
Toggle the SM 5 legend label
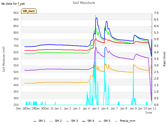pos(107,121)
